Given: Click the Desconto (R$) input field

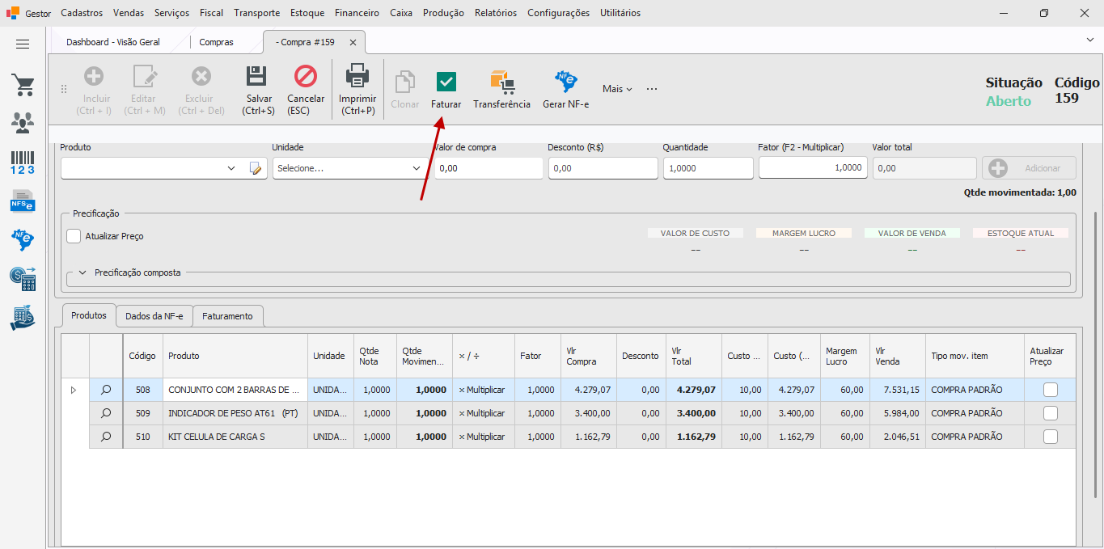Looking at the screenshot, I should tap(603, 168).
